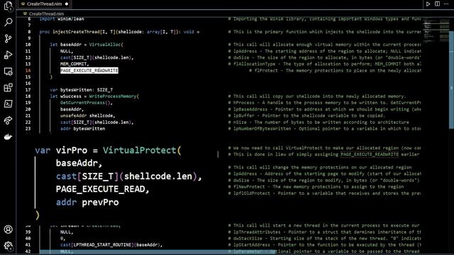Image resolution: width=454 pixels, height=255 pixels.
Task: Open the Search view
Action: 8,22
